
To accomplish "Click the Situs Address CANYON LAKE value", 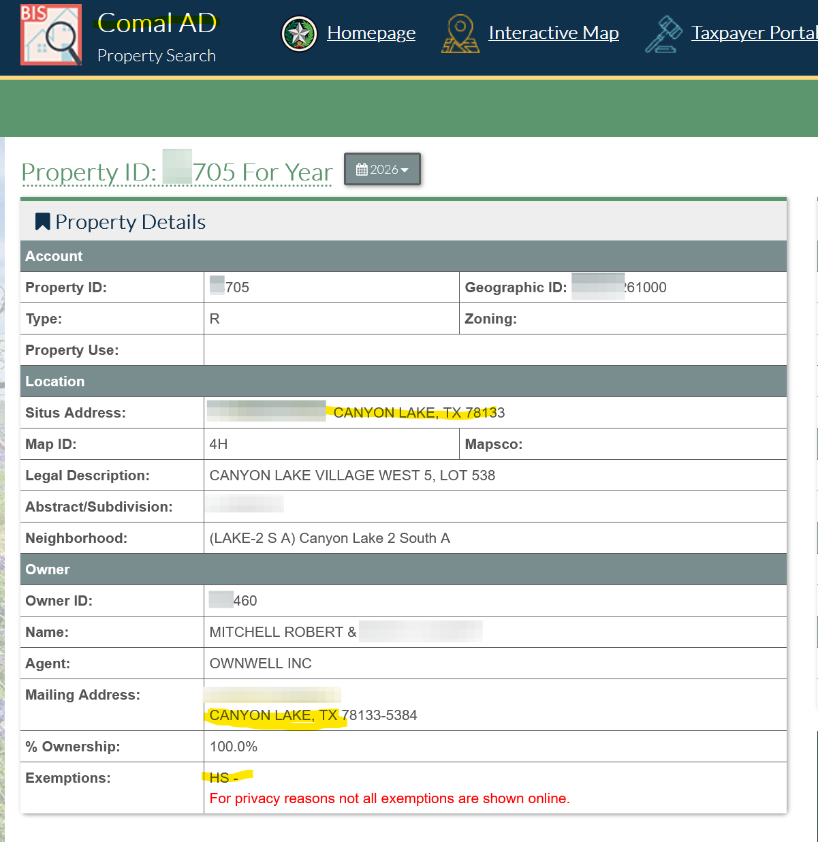I will [x=420, y=413].
